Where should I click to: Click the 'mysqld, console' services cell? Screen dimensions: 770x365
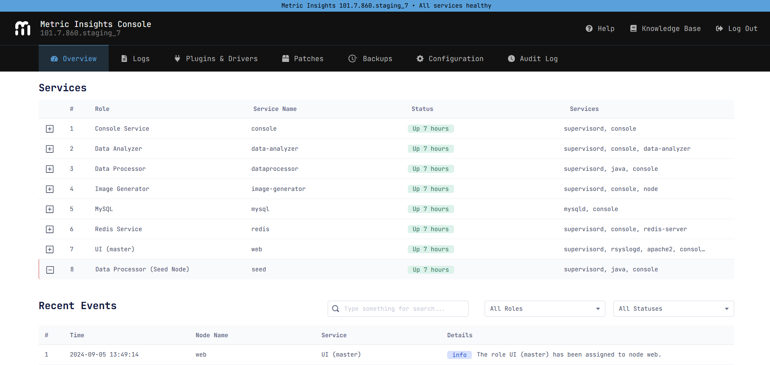tap(591, 209)
